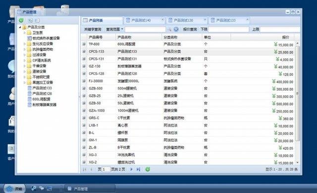317x193 pixels.
Task: Click the ¥500,000.00 price of GZB-50
Action: tap(282, 104)
